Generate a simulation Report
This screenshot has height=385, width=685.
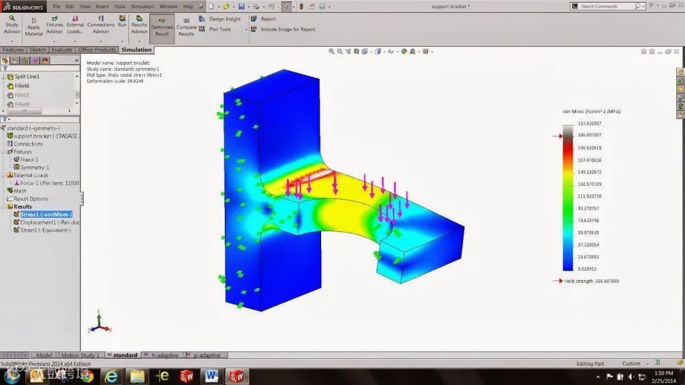(263, 19)
